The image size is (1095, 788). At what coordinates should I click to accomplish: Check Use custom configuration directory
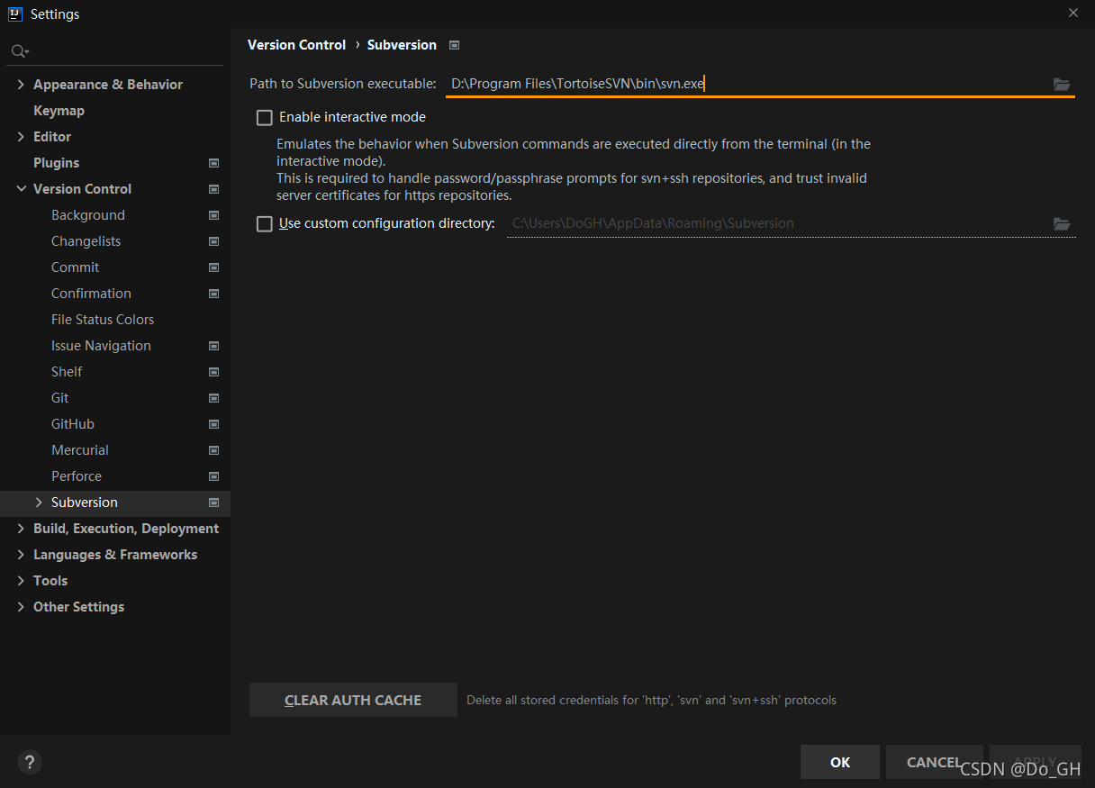pos(265,224)
